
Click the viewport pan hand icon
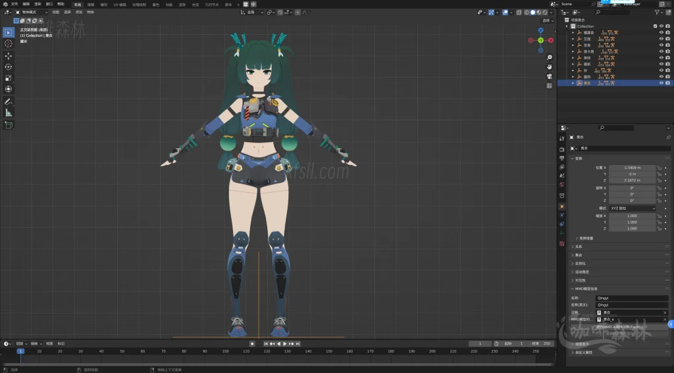pyautogui.click(x=550, y=66)
